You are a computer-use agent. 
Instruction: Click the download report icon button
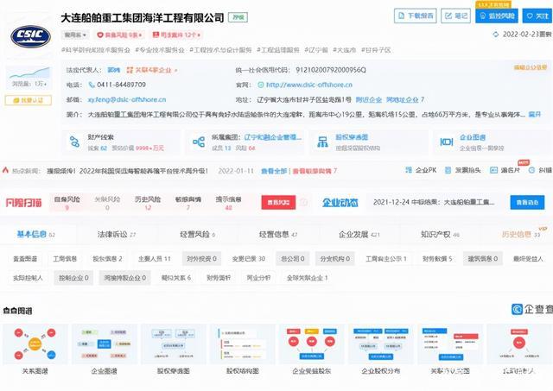click(415, 16)
